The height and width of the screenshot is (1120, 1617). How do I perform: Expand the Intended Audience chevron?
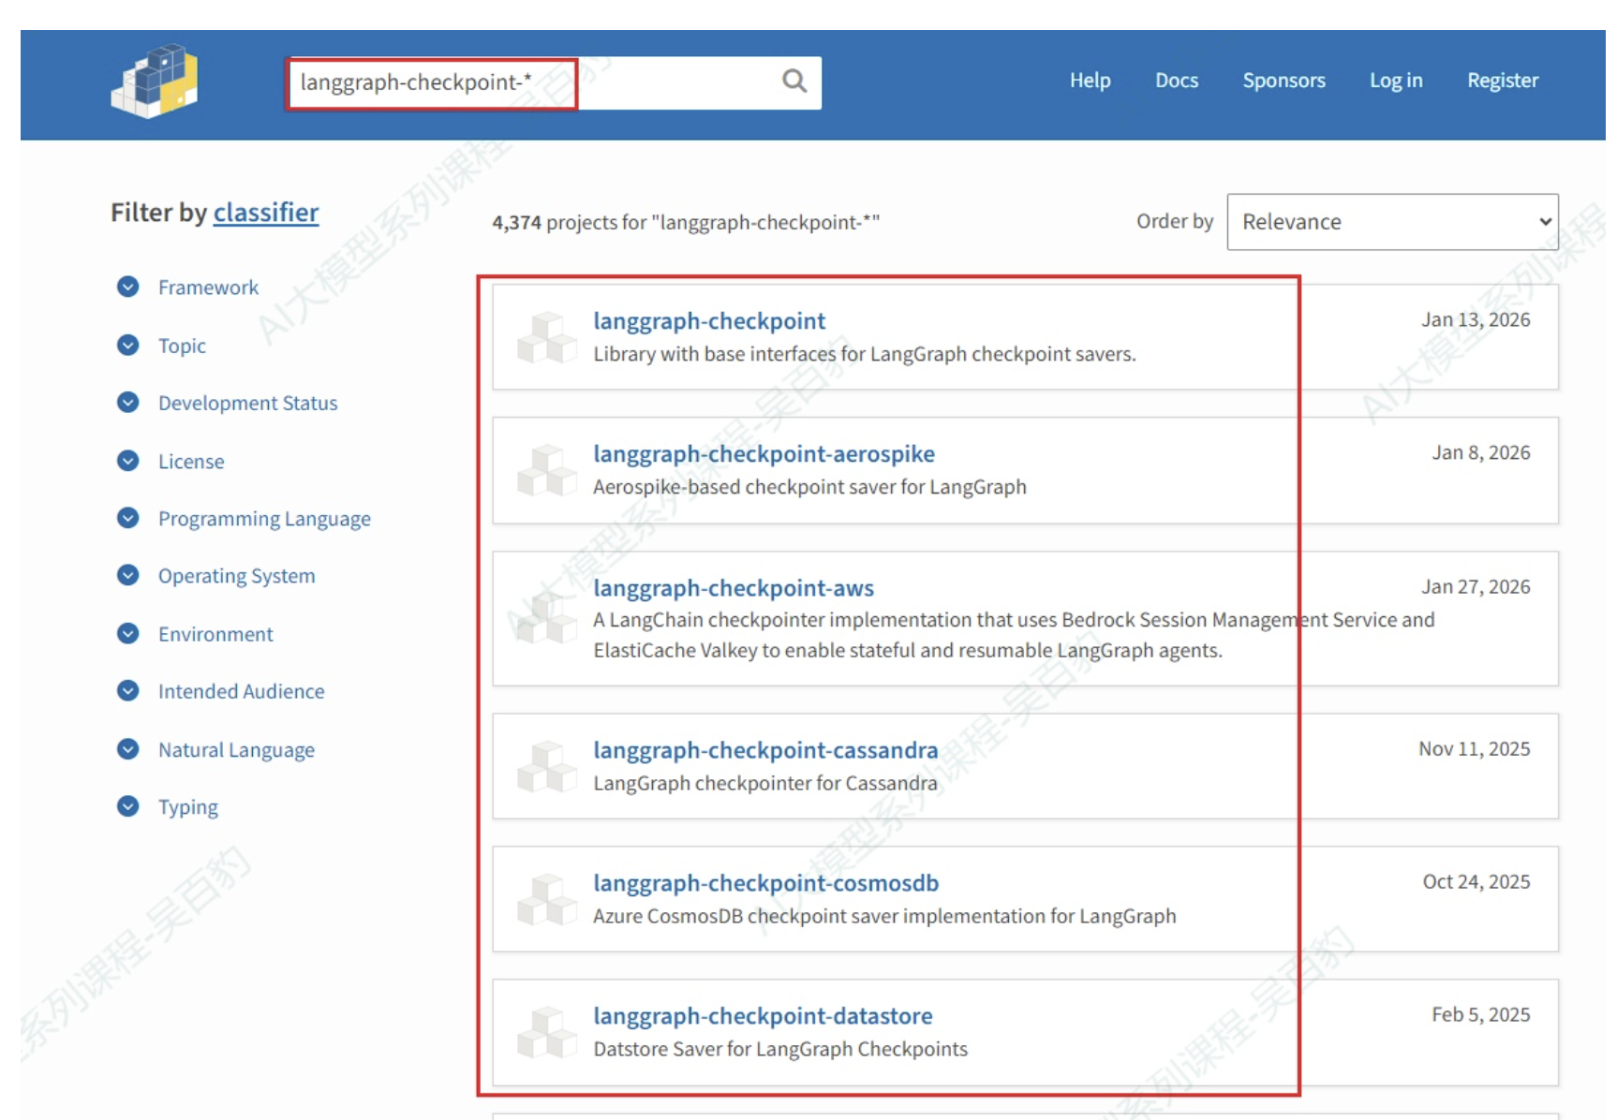point(128,690)
